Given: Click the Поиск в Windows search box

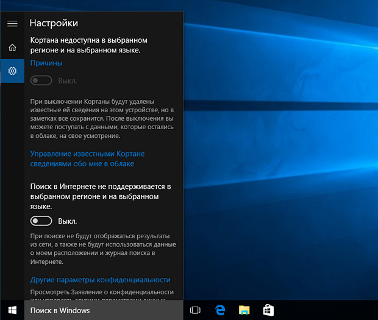Looking at the screenshot, I should pyautogui.click(x=104, y=310).
